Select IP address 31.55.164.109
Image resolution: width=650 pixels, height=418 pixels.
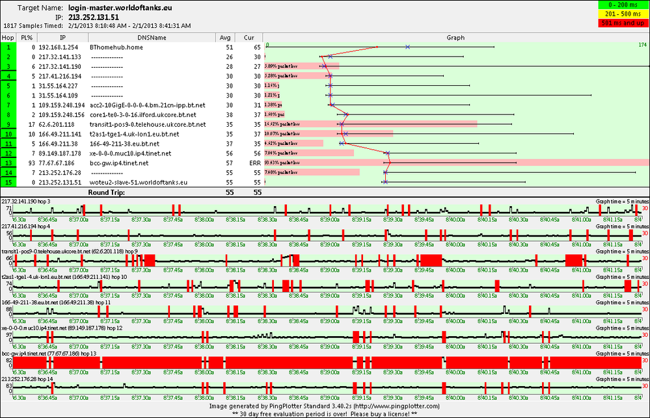coord(58,96)
